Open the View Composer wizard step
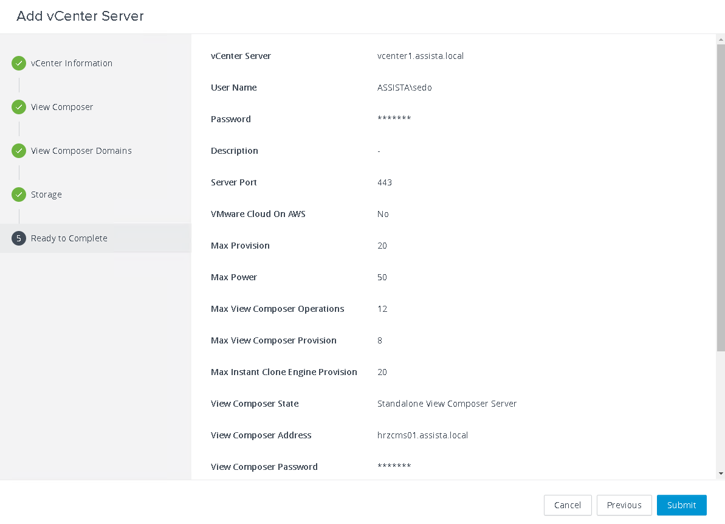 pos(62,108)
